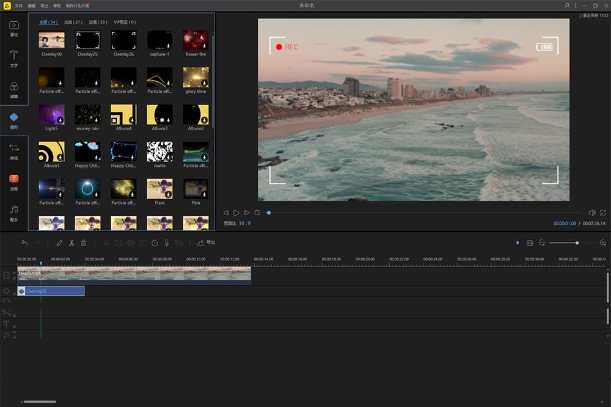The height and width of the screenshot is (407, 611).
Task: Open the 文件 (File) menu
Action: [19, 5]
